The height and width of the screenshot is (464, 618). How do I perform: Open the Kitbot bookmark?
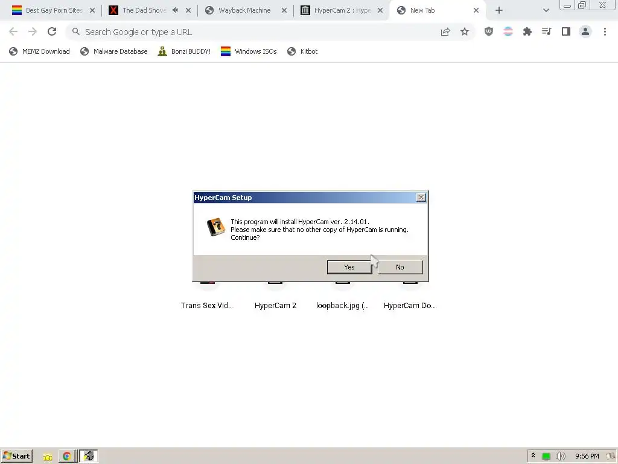[302, 51]
